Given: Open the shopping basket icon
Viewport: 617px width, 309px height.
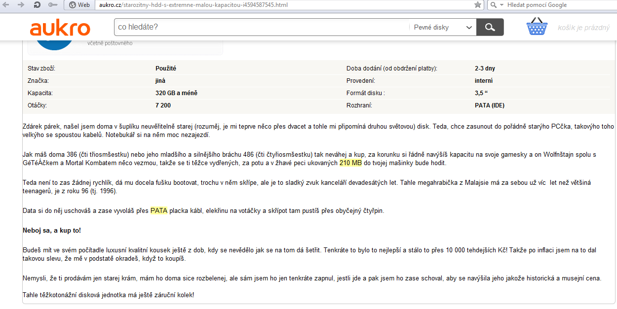Looking at the screenshot, I should click(x=538, y=27).
